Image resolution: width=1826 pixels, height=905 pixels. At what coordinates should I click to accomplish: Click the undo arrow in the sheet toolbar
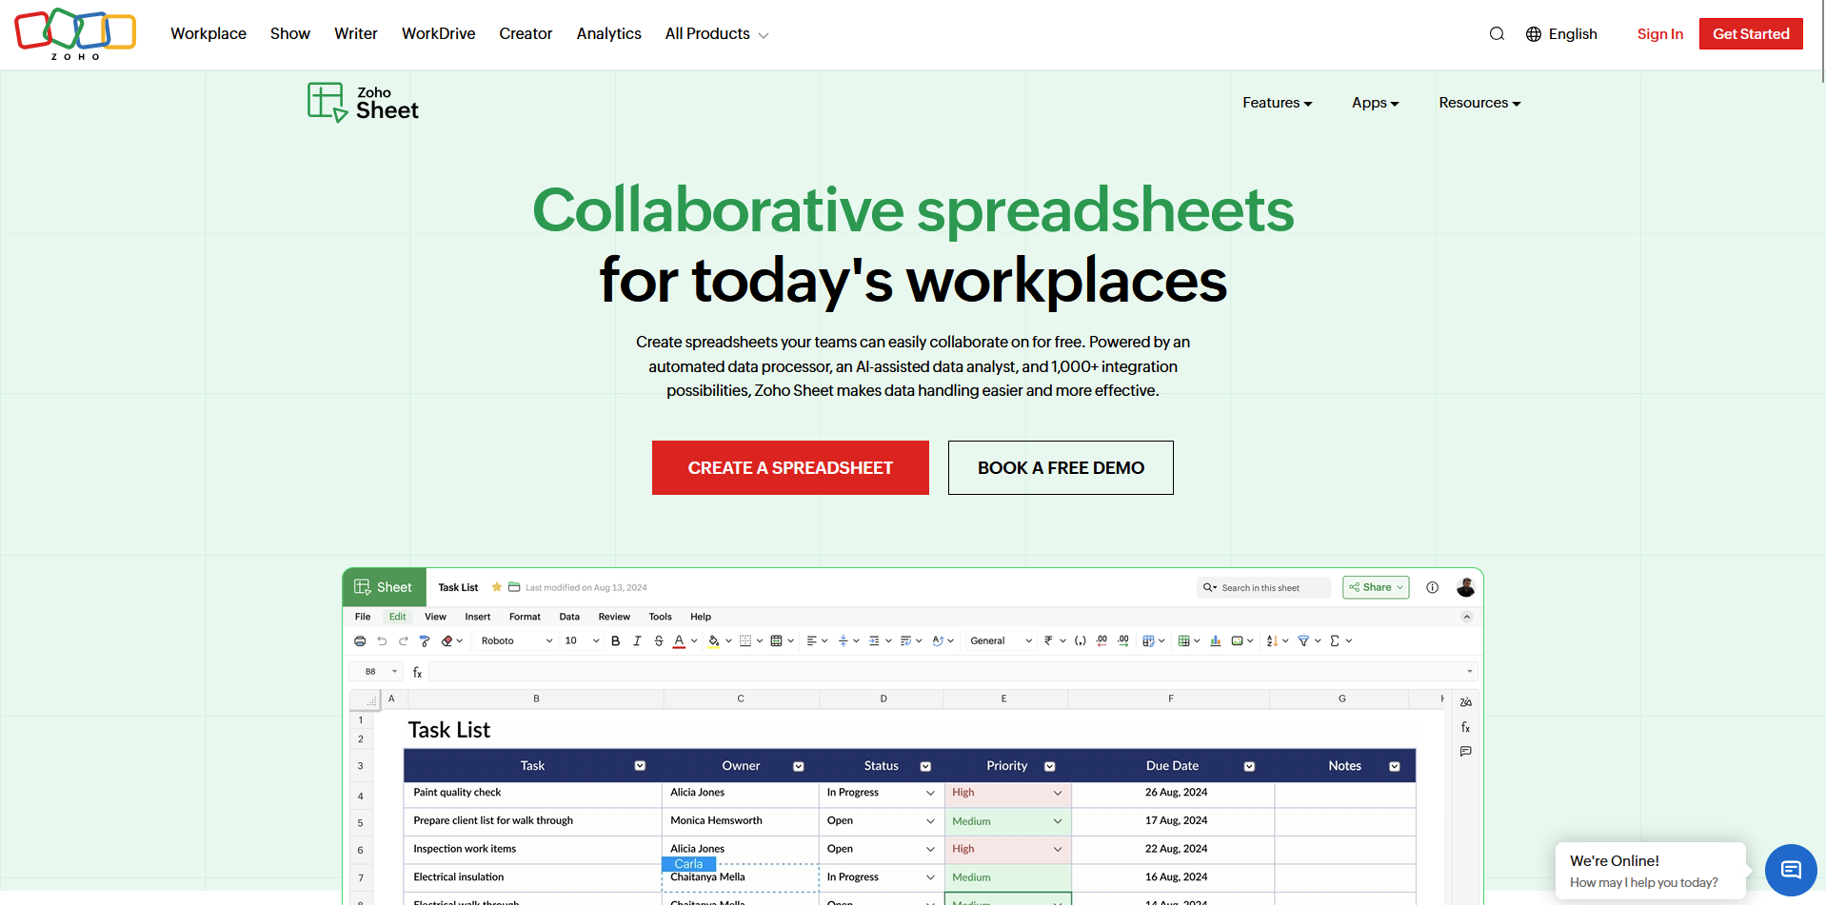pyautogui.click(x=382, y=641)
